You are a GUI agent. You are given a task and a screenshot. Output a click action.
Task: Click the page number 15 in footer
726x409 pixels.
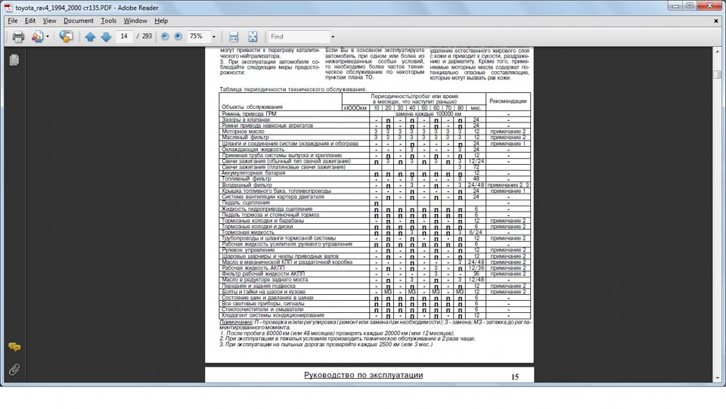[x=515, y=377]
